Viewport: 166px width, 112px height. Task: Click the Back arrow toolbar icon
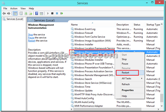click(4, 13)
